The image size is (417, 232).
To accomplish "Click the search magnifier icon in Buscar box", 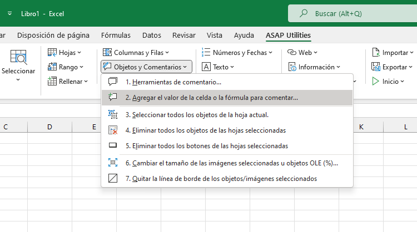I will (x=304, y=13).
